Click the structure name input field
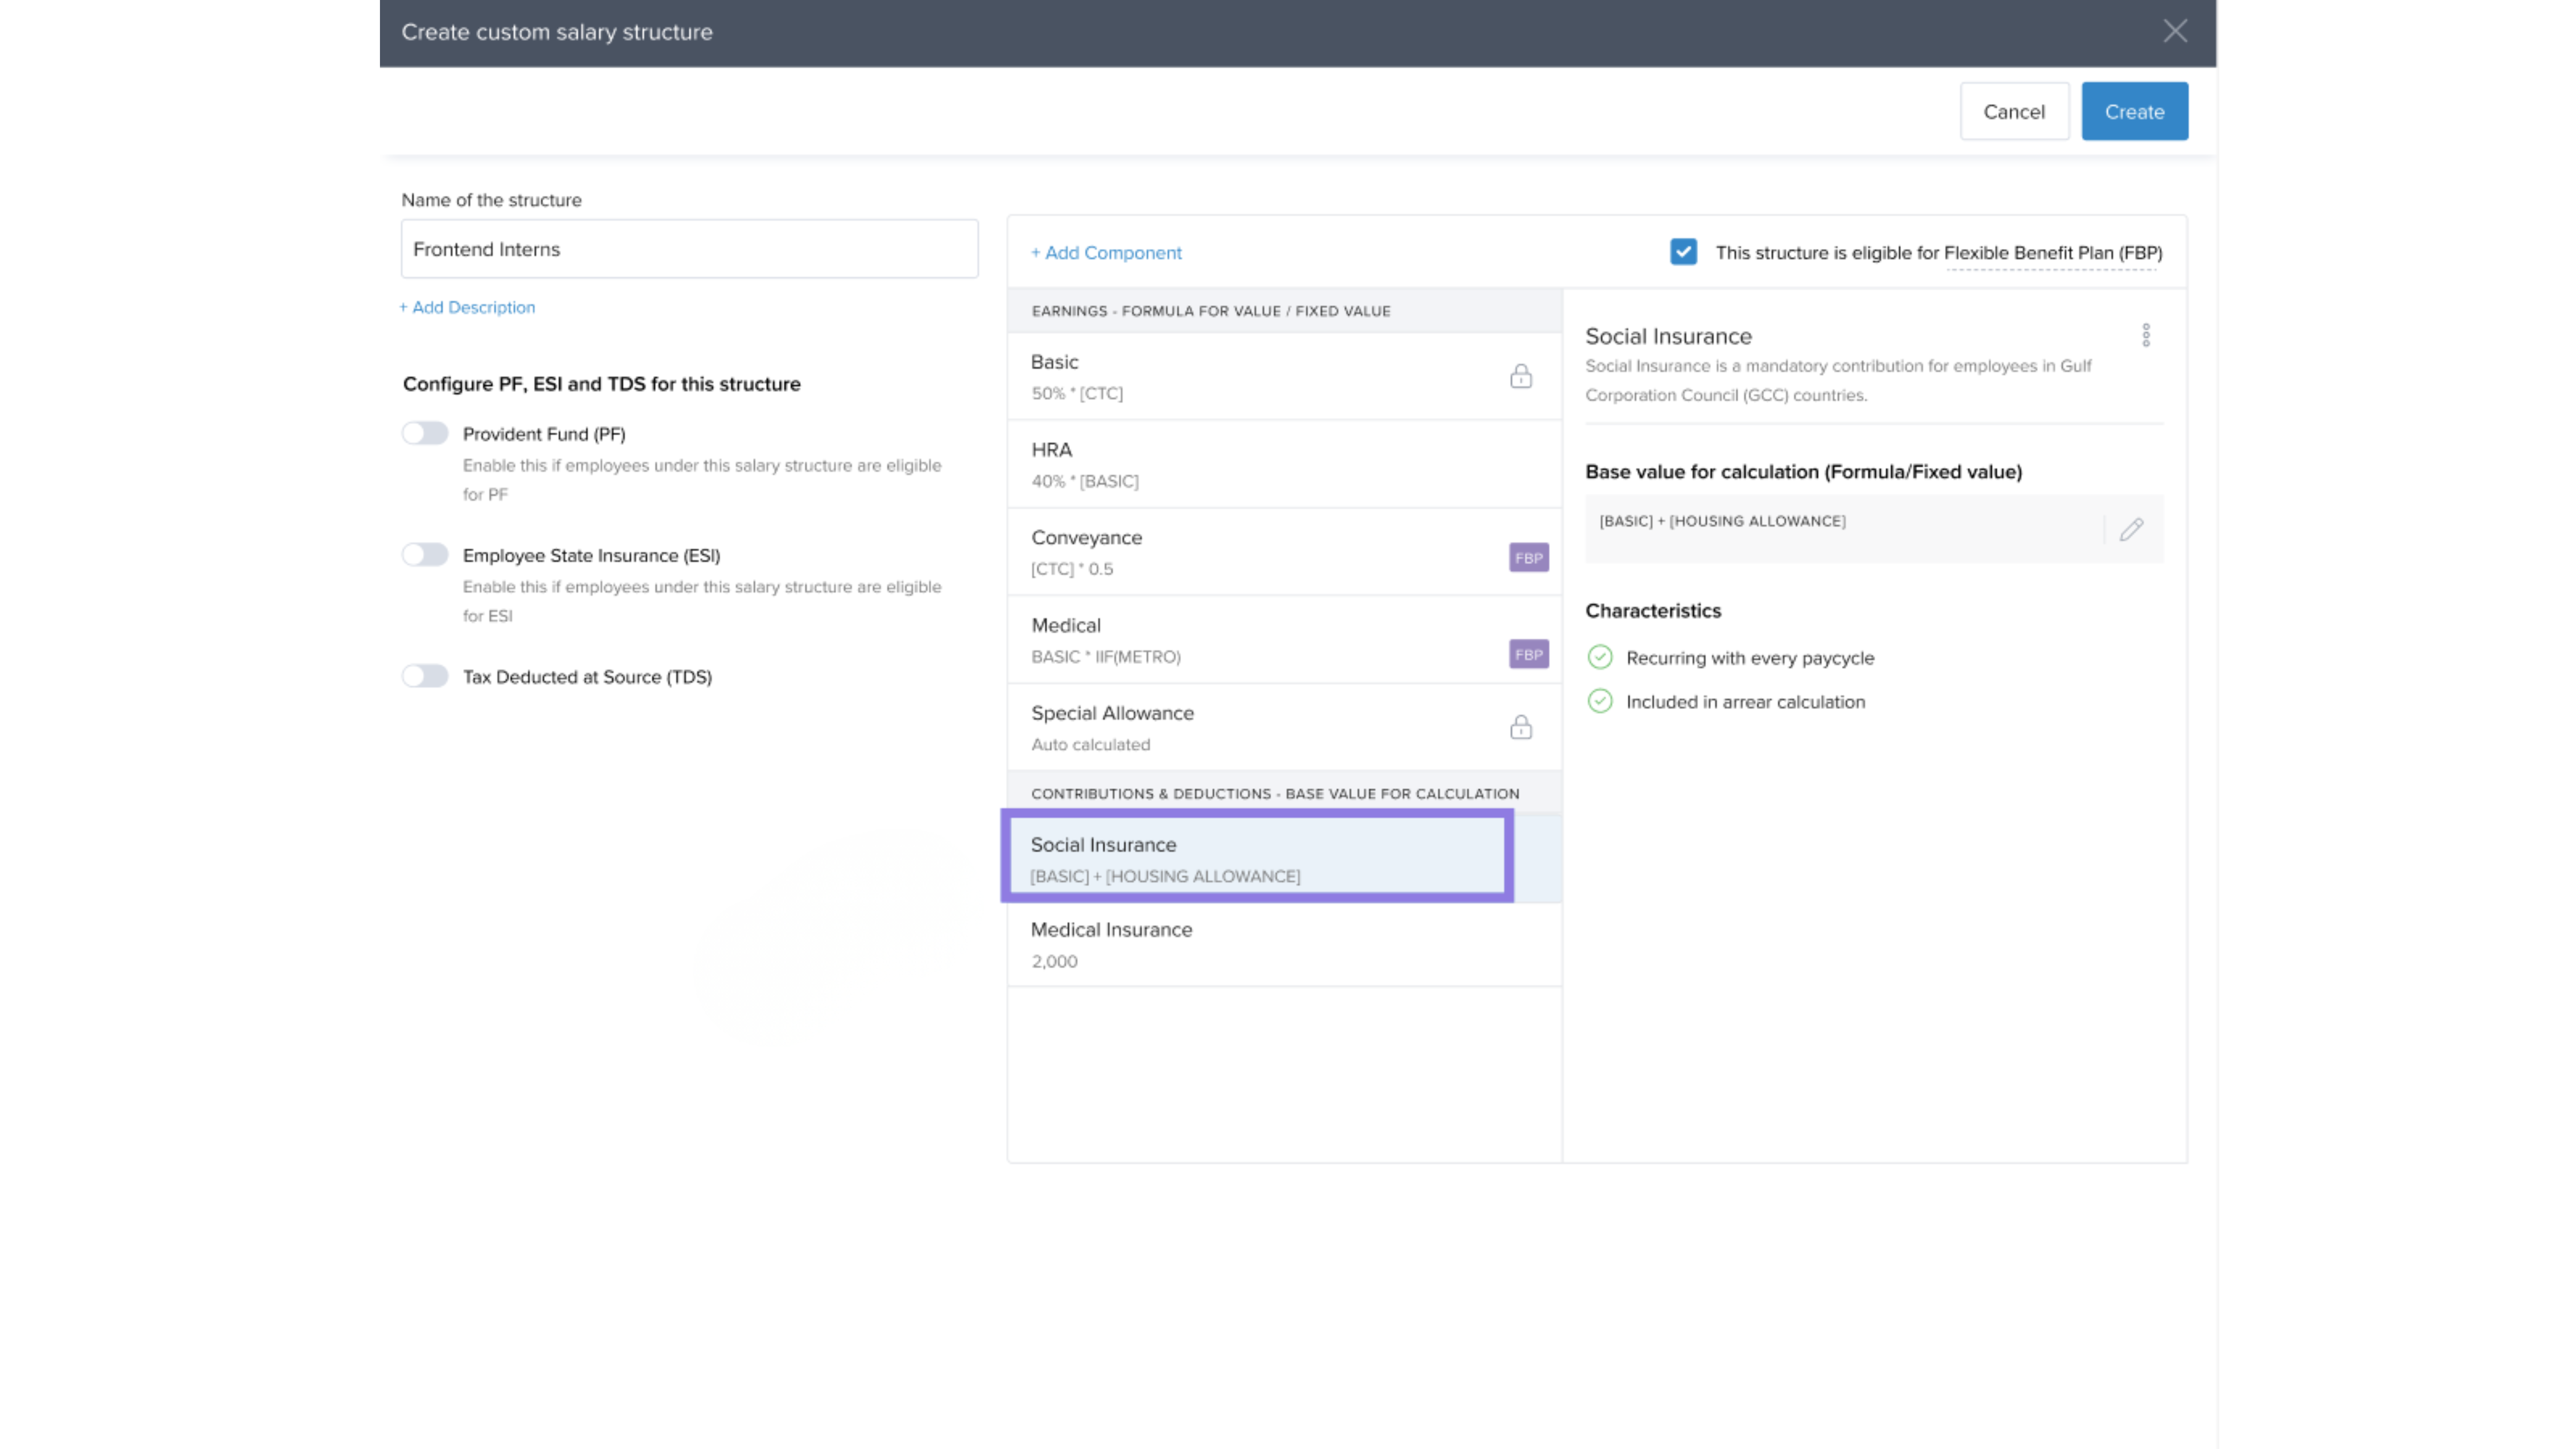Screen dimensions: 2576x1449 689,249
